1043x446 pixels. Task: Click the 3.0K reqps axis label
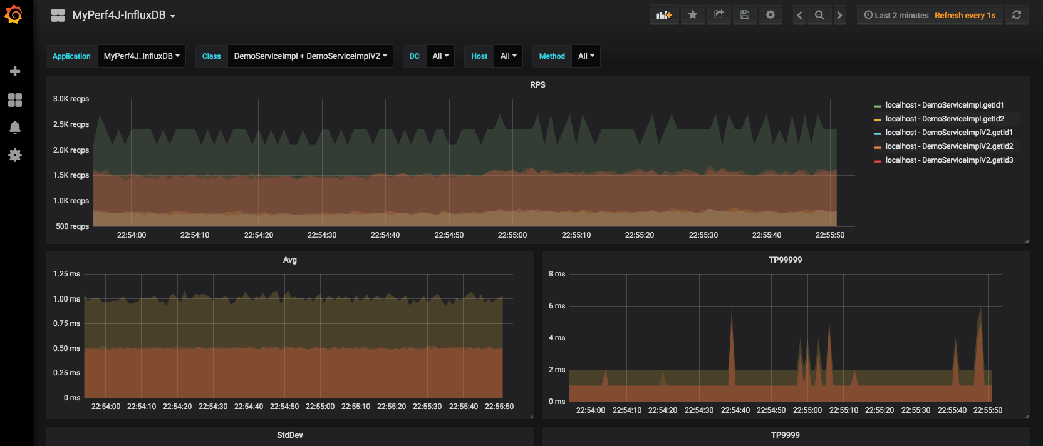[71, 99]
